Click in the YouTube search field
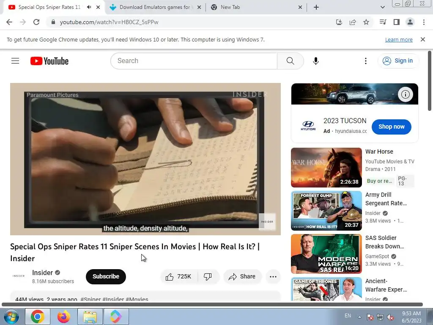The image size is (433, 325). 194,61
